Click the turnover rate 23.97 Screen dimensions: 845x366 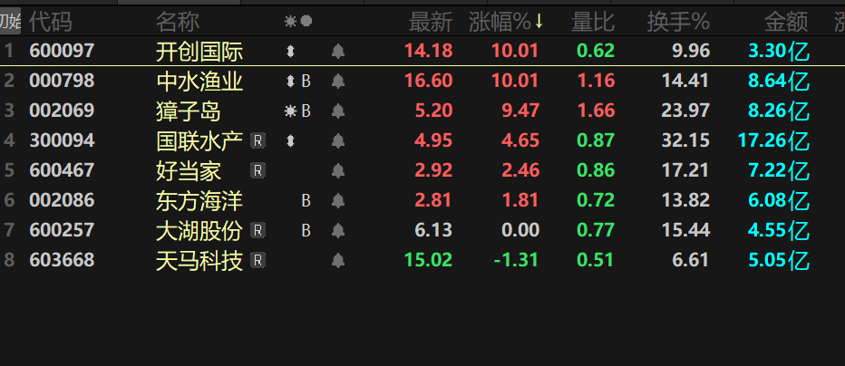point(685,111)
